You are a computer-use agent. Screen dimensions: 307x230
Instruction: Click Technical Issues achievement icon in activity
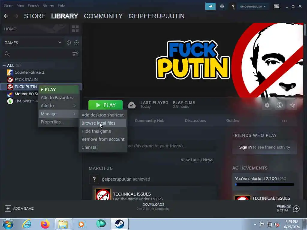pos(103,194)
